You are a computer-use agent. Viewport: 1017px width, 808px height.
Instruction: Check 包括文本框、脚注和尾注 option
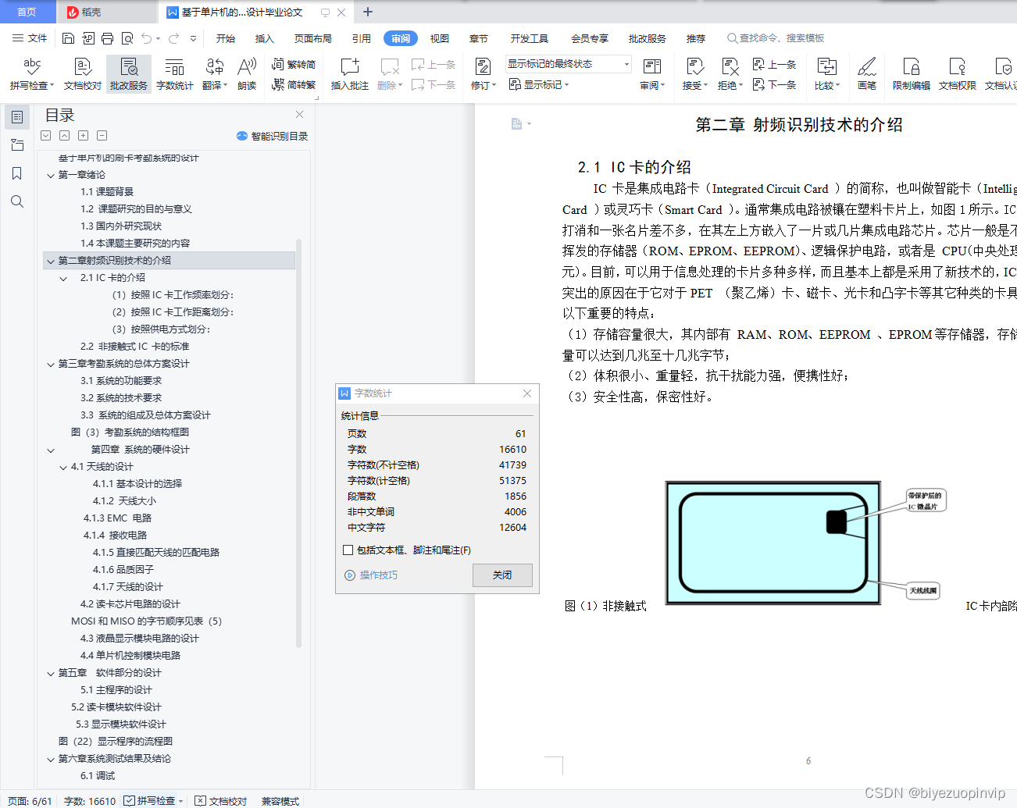(348, 550)
